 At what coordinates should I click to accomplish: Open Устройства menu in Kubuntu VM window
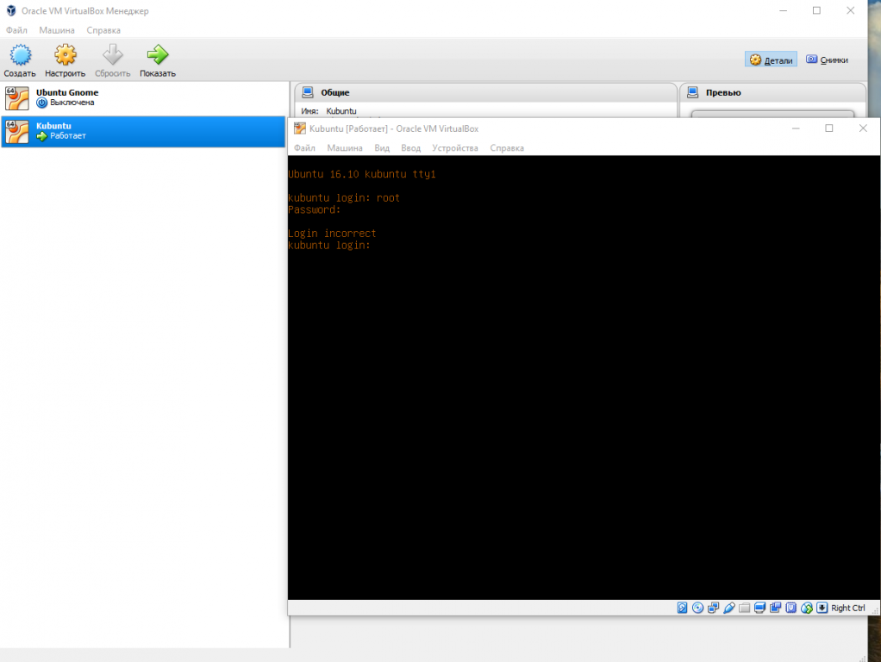pyautogui.click(x=455, y=147)
